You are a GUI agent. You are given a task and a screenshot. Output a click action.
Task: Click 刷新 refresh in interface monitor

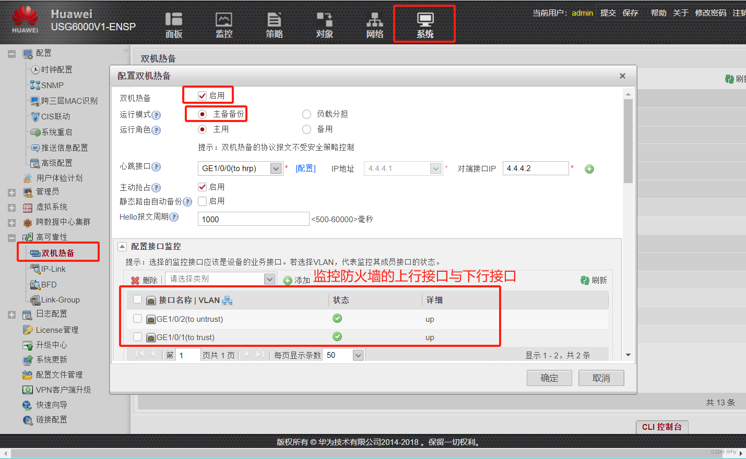click(594, 280)
